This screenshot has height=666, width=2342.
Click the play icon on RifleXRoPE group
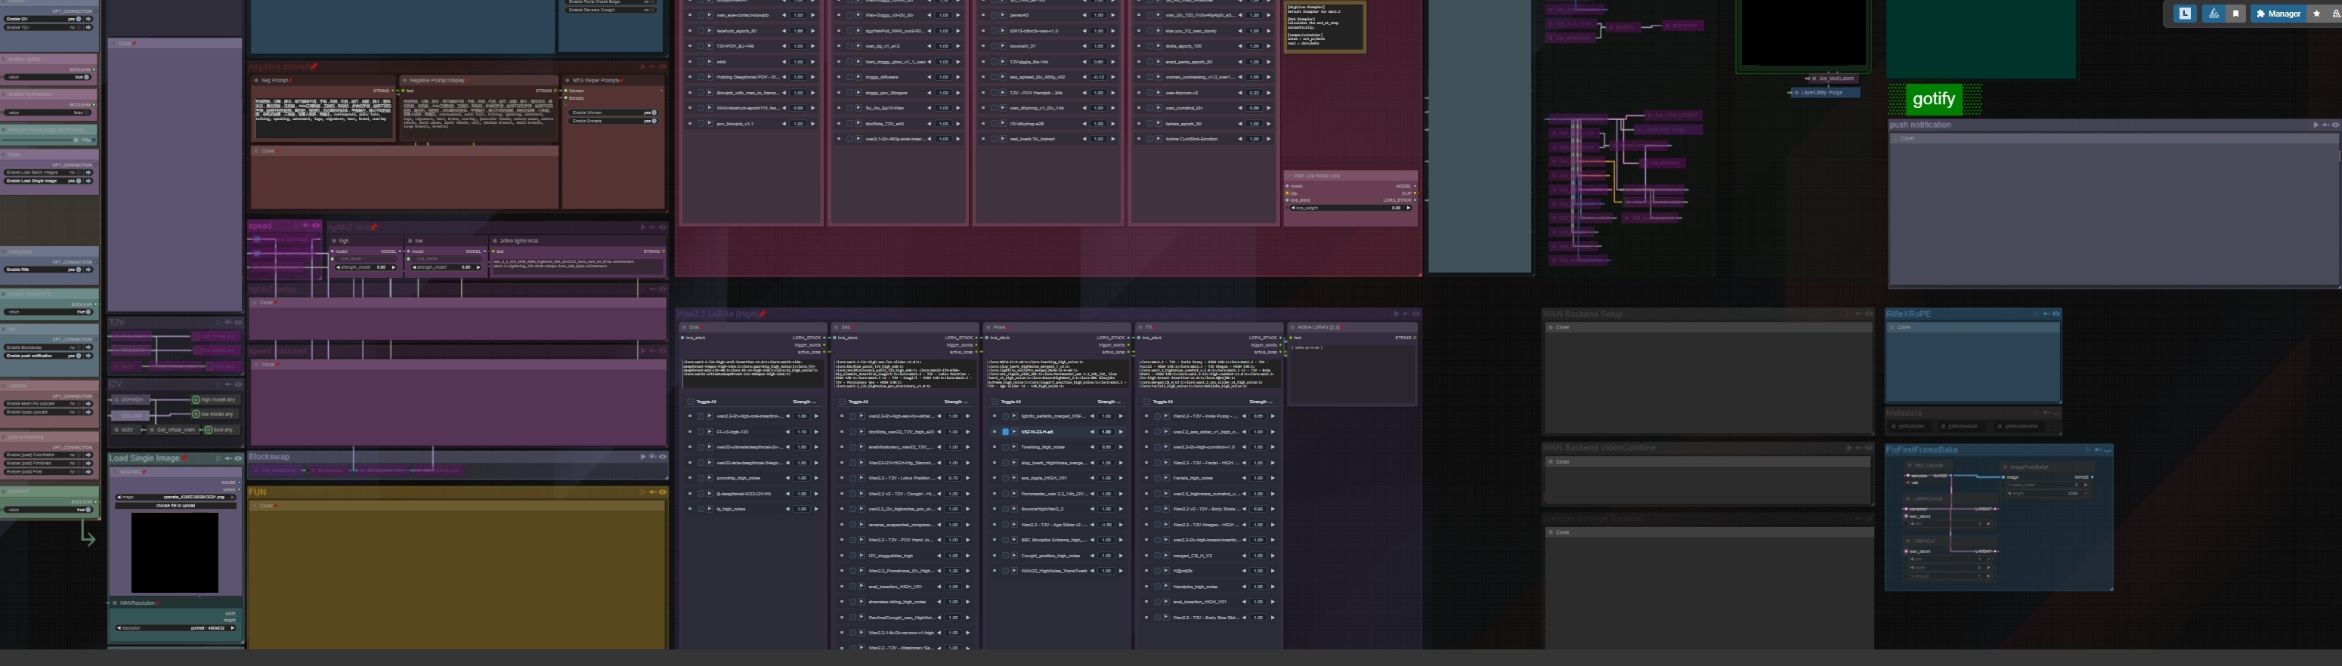click(x=2036, y=314)
